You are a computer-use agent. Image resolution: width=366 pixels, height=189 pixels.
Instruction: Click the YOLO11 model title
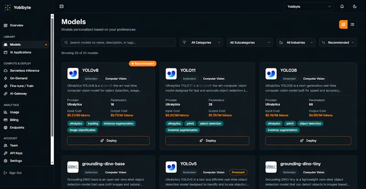click(x=188, y=70)
